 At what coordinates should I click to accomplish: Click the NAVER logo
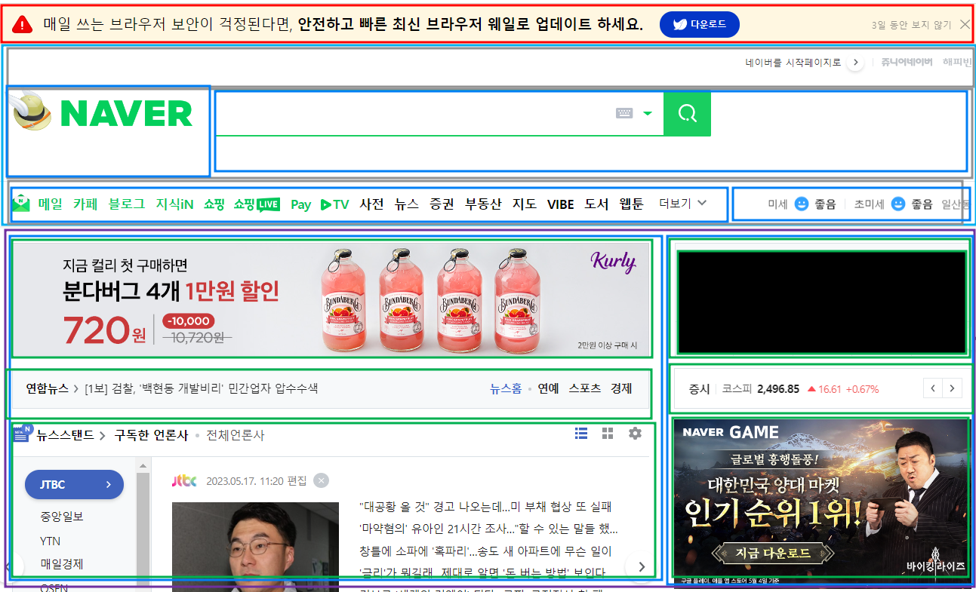126,114
